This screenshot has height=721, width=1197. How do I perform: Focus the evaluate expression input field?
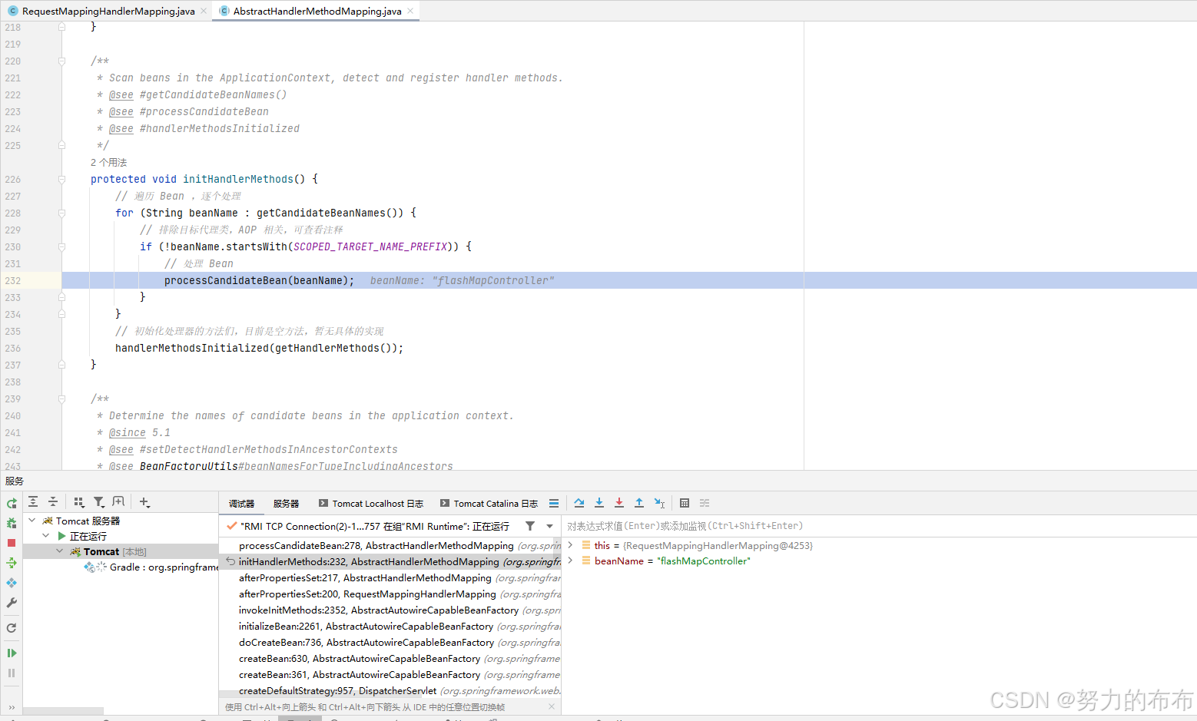879,526
